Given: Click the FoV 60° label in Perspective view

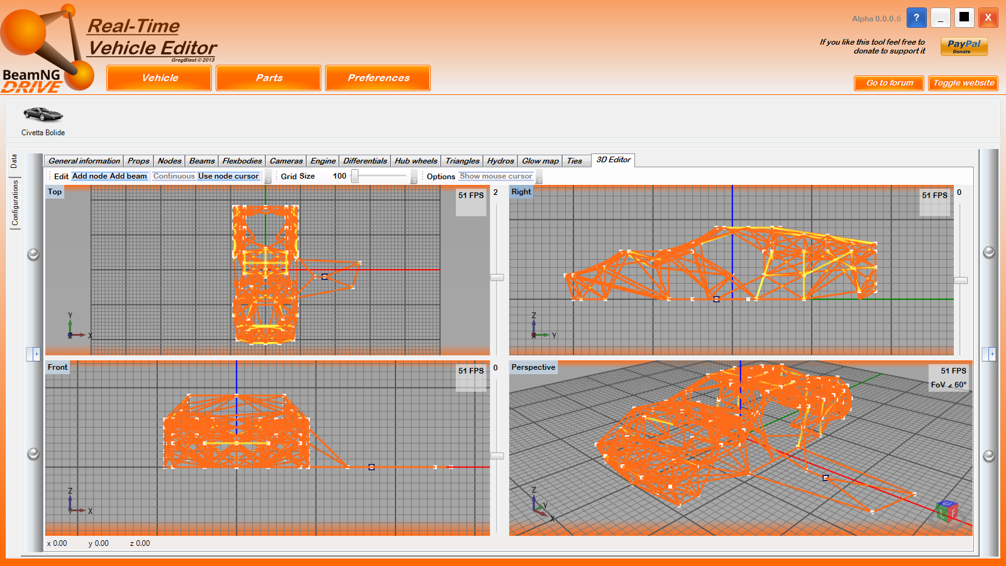Looking at the screenshot, I should 949,385.
